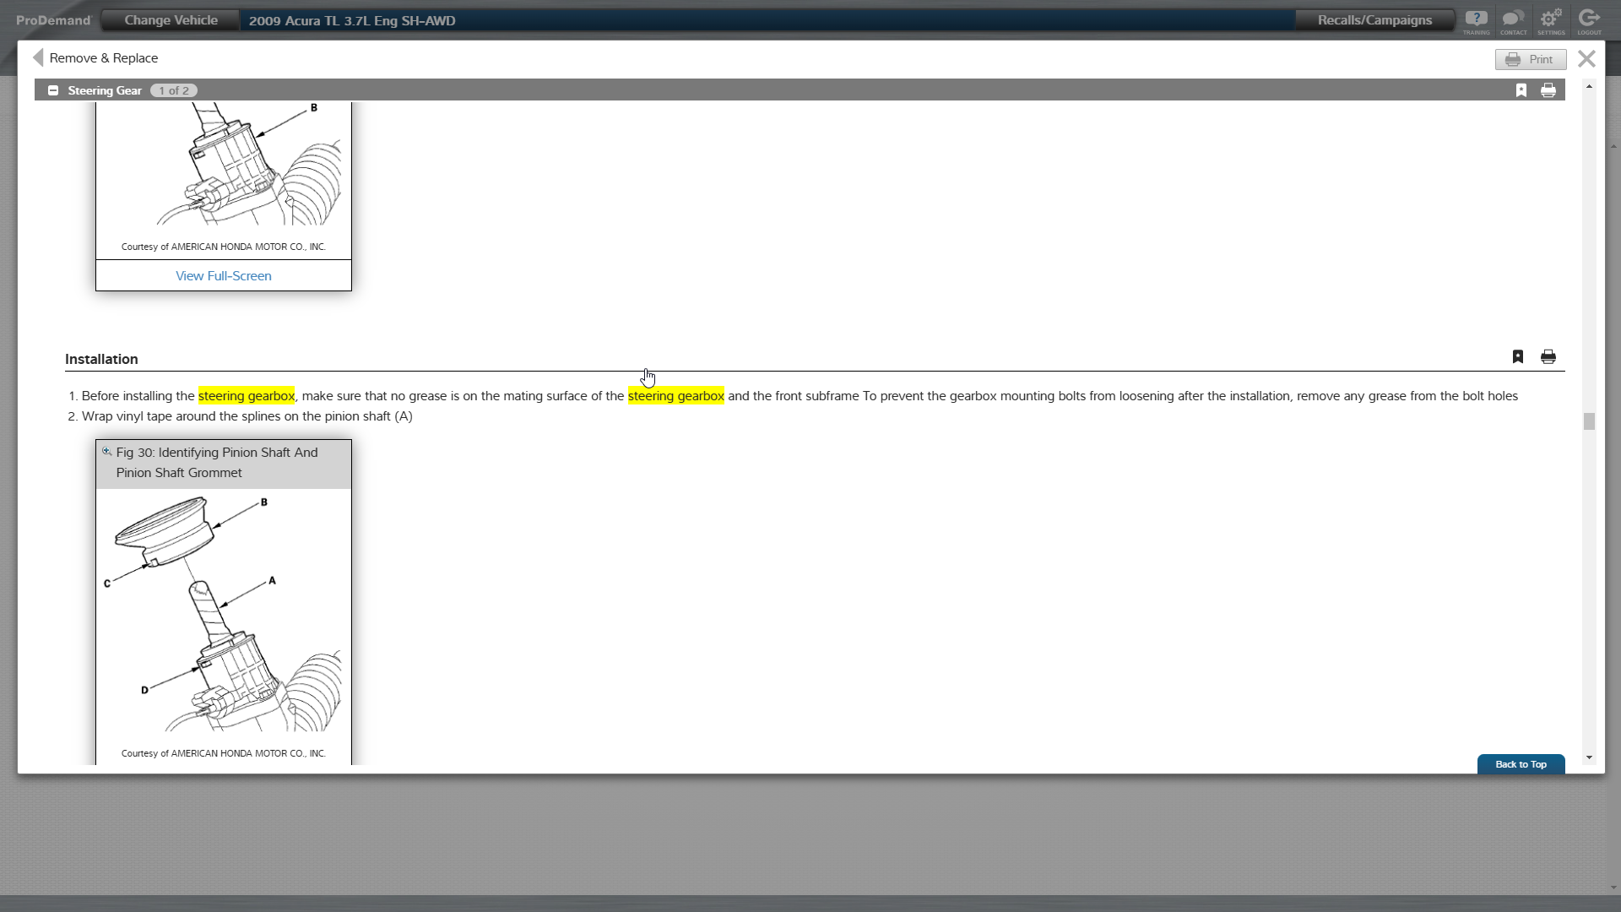Bookmark the Steering Gear article

1521,90
